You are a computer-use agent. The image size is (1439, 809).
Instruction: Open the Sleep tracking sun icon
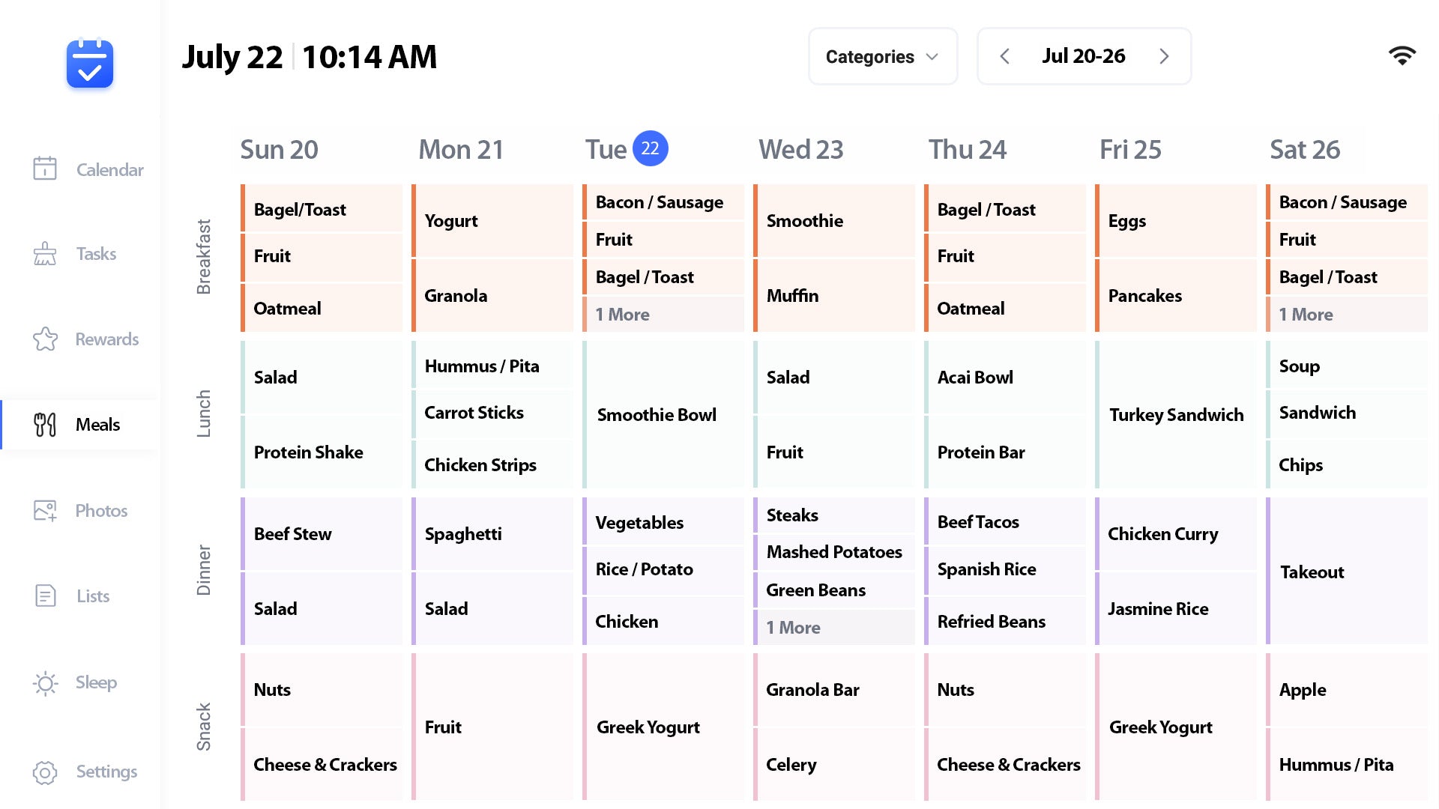[x=45, y=682]
